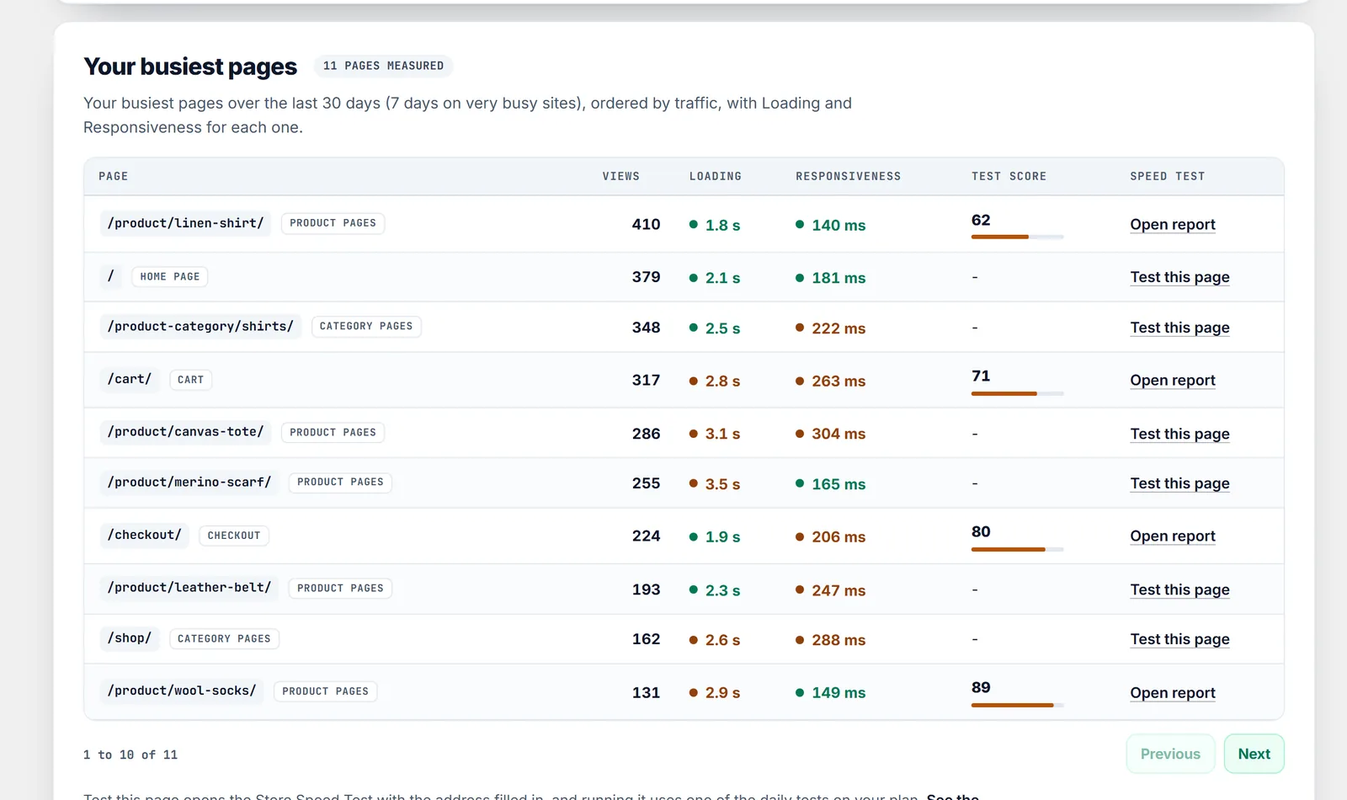Go to Next page of results
1347x800 pixels.
1254,754
